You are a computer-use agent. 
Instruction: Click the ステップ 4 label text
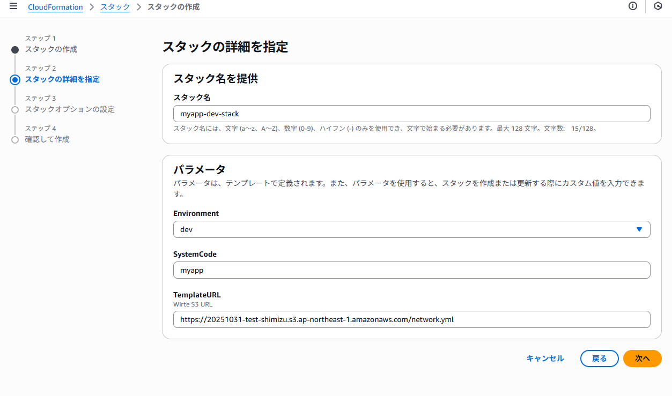(40, 129)
